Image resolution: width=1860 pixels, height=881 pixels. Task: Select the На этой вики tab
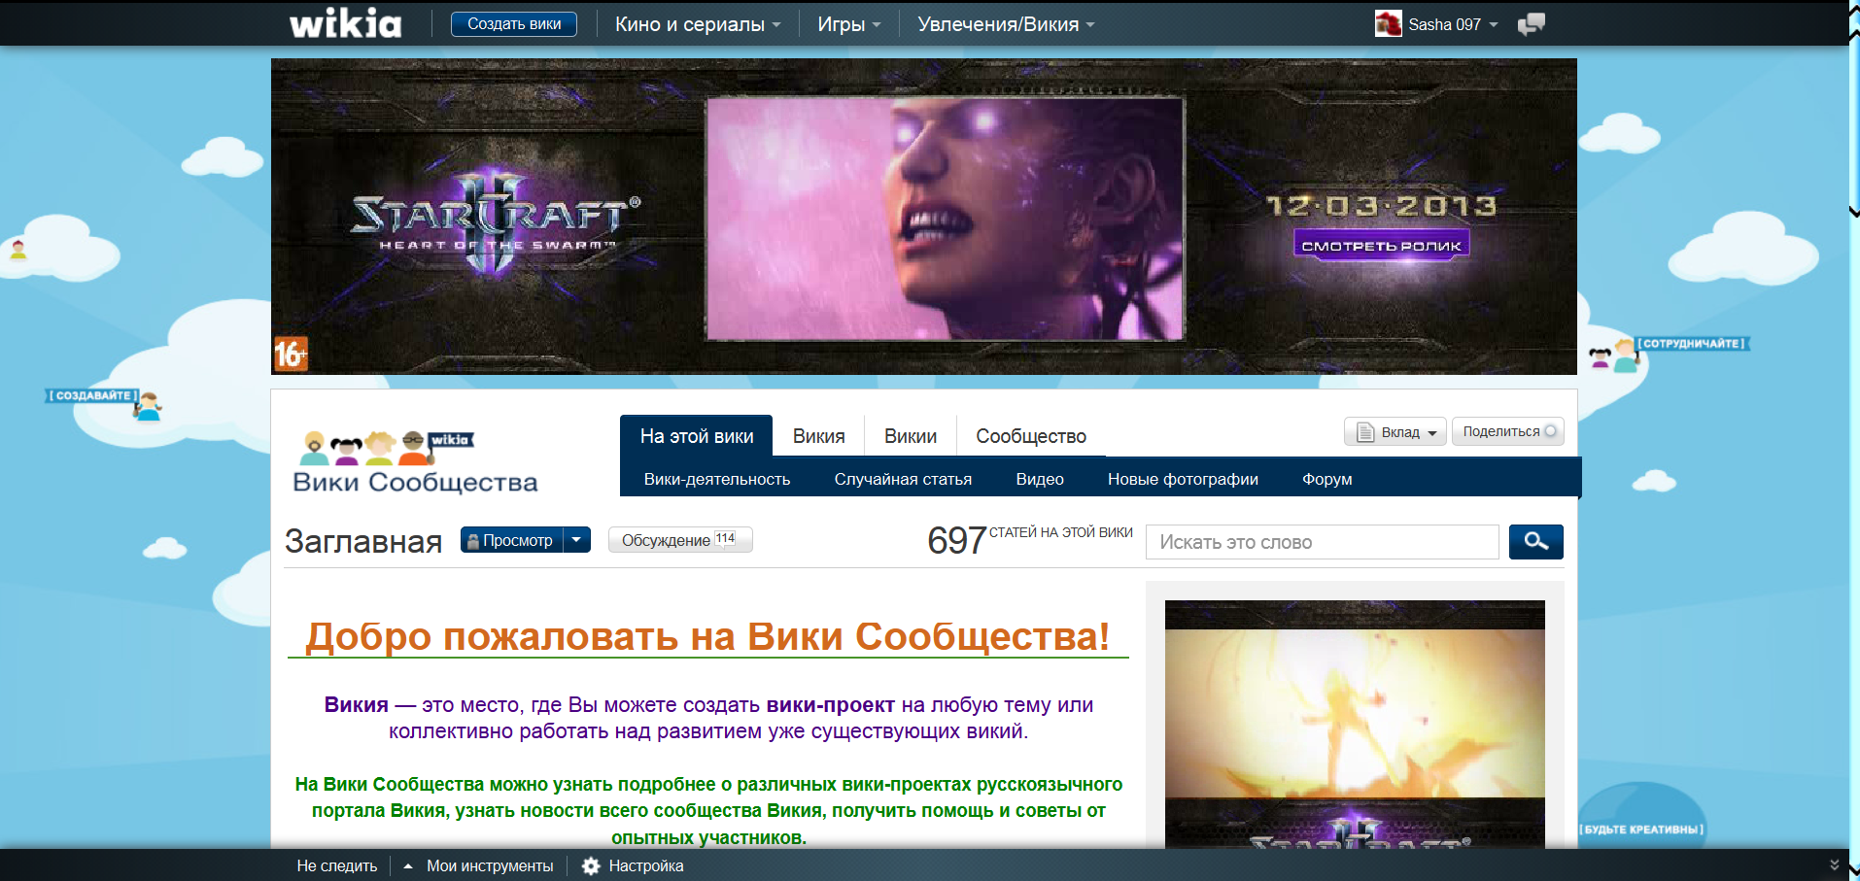point(697,436)
